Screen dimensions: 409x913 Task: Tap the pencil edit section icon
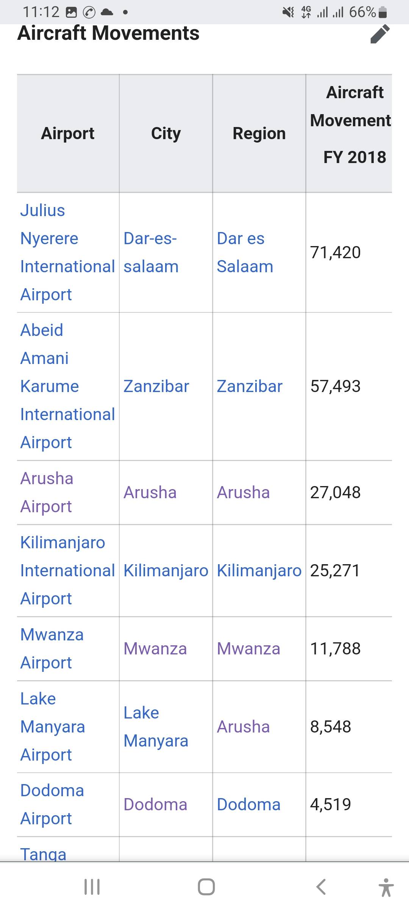pos(380,34)
